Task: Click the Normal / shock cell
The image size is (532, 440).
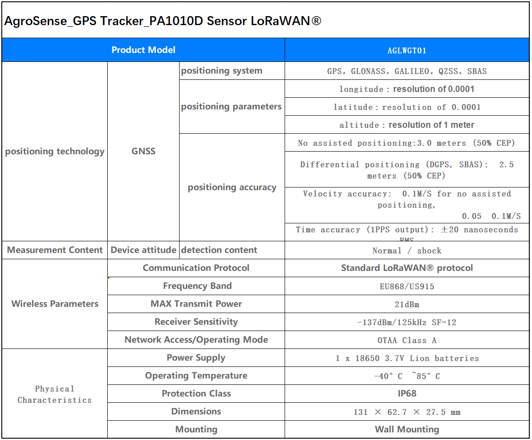Action: pyautogui.click(x=407, y=250)
